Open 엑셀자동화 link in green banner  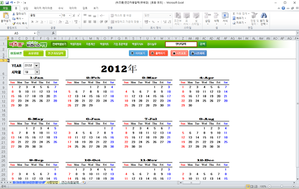pyautogui.click(x=76, y=44)
